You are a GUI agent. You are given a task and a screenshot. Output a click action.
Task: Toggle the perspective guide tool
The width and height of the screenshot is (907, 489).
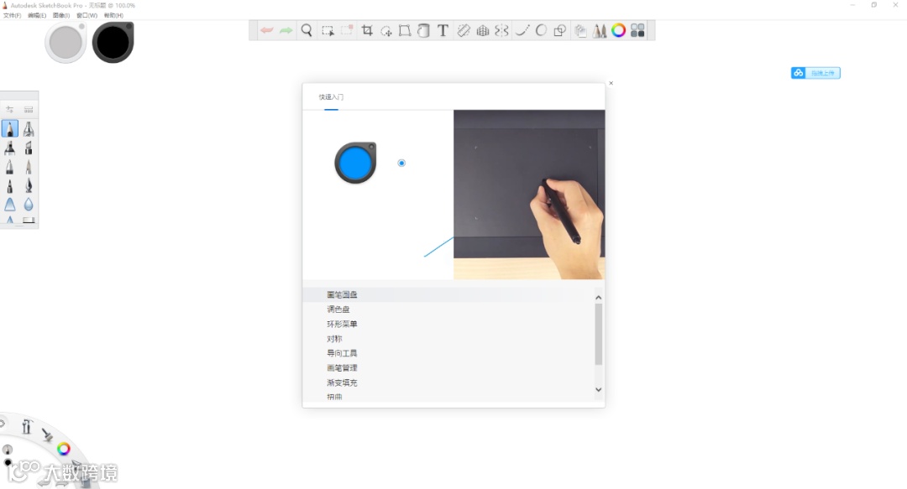click(x=482, y=31)
